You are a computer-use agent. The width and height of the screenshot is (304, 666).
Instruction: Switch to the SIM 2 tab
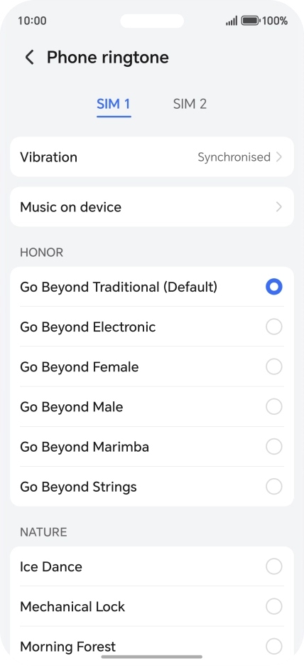tap(190, 104)
